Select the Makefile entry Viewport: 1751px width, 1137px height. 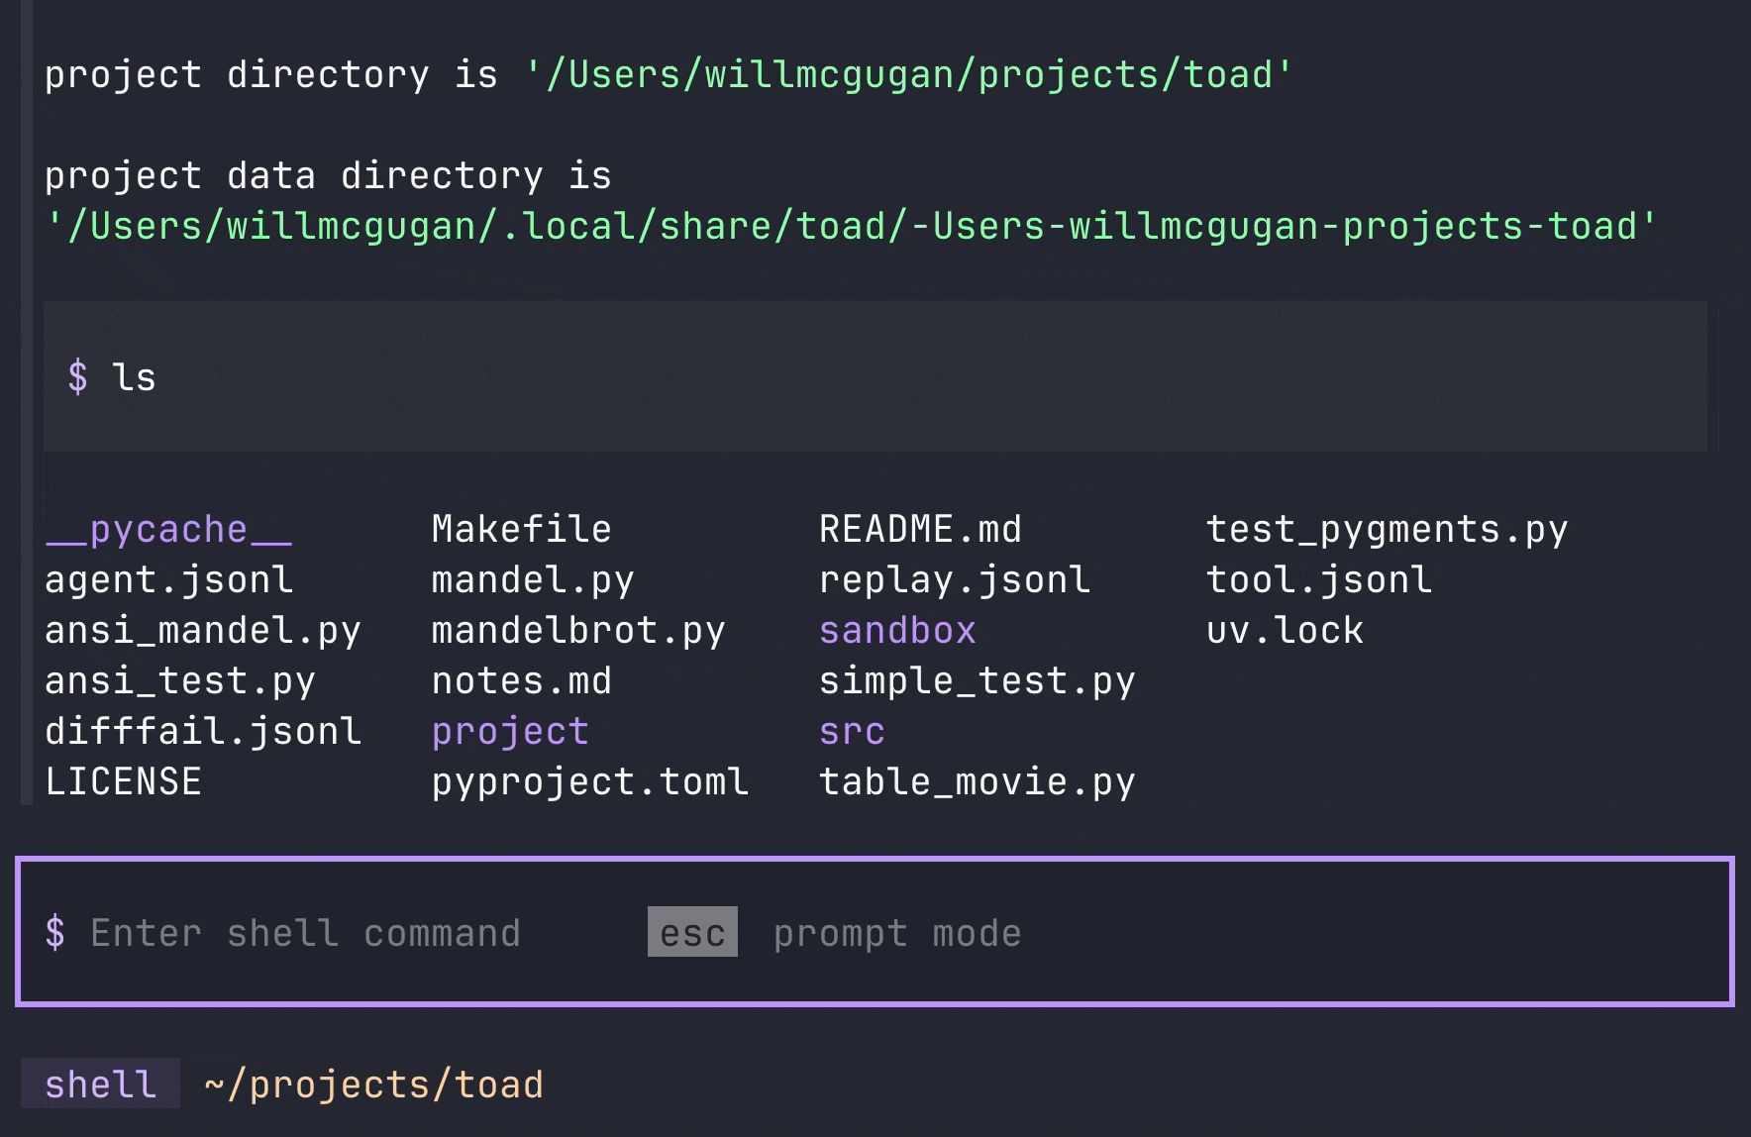520,529
